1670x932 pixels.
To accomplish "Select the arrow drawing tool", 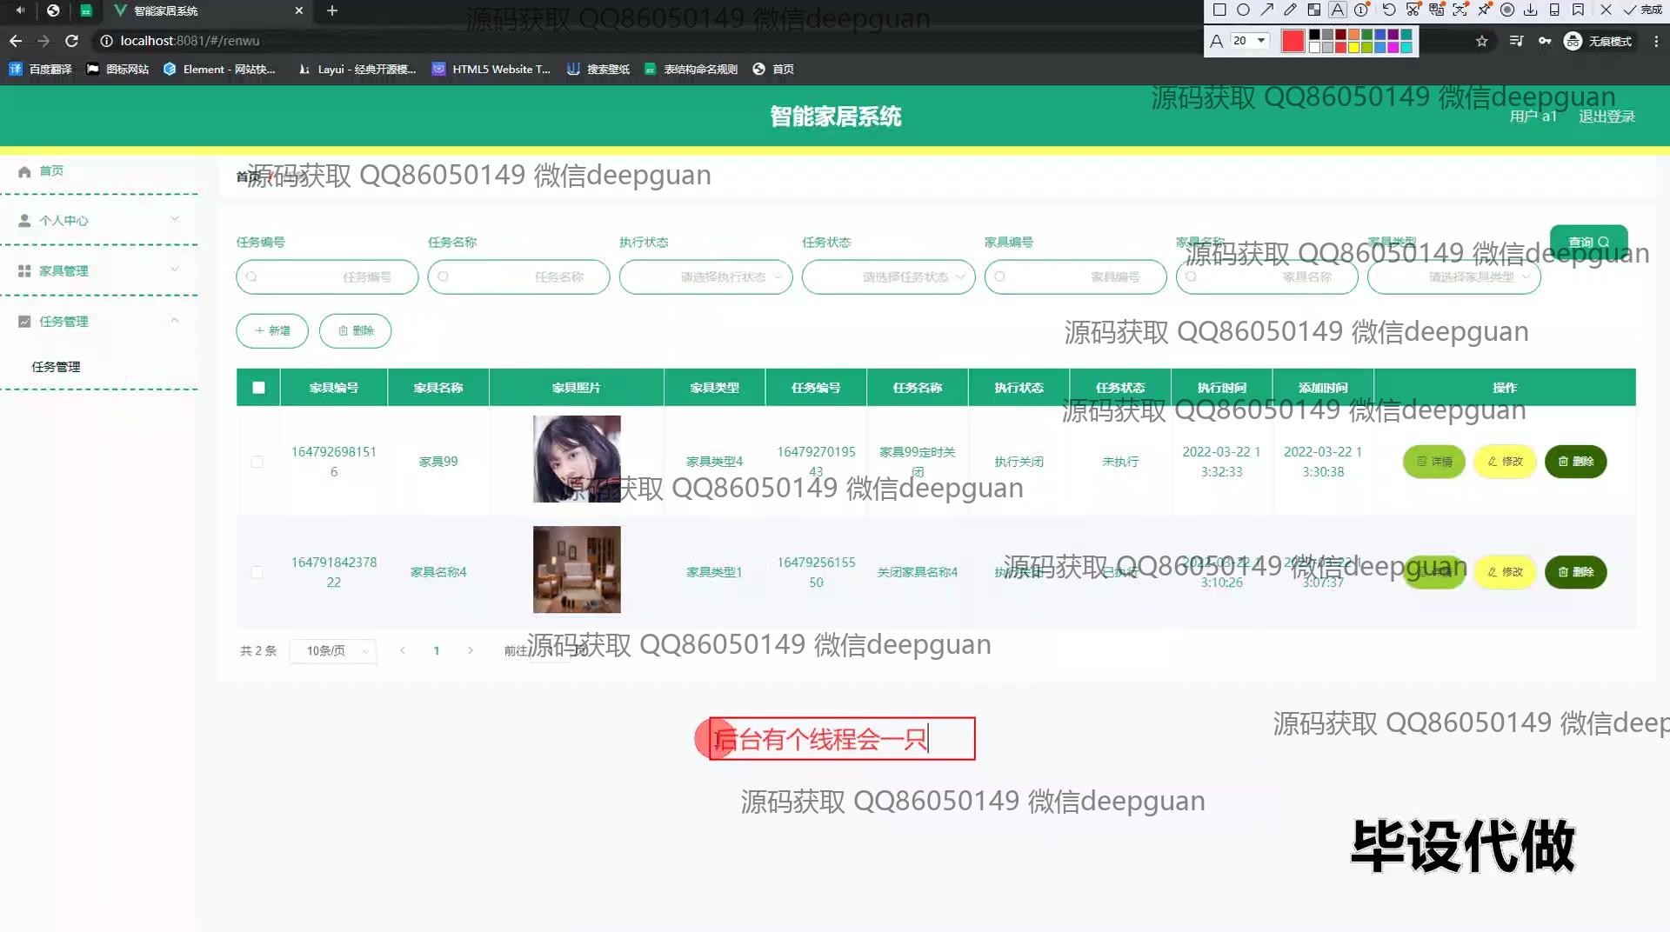I will coord(1266,10).
